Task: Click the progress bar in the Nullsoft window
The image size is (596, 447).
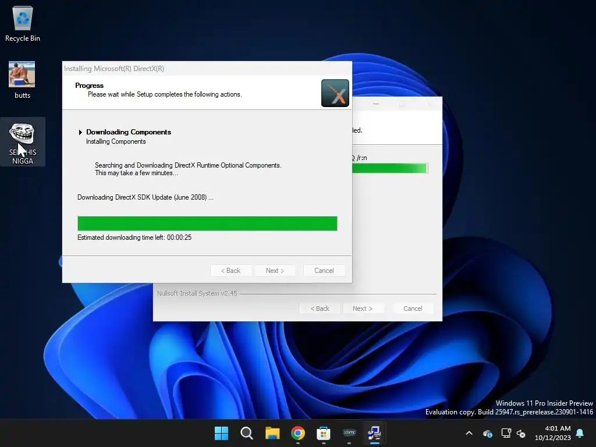Action: click(390, 168)
